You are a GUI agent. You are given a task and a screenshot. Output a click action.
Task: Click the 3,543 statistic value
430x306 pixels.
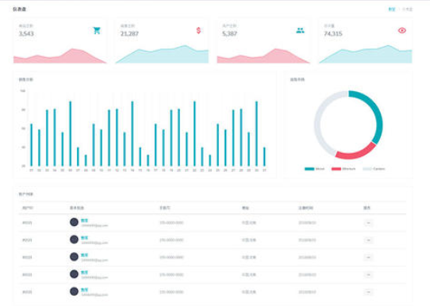26,34
